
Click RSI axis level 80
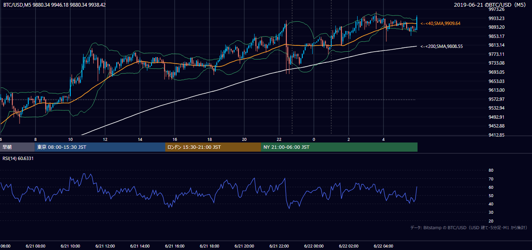[x=491, y=170]
